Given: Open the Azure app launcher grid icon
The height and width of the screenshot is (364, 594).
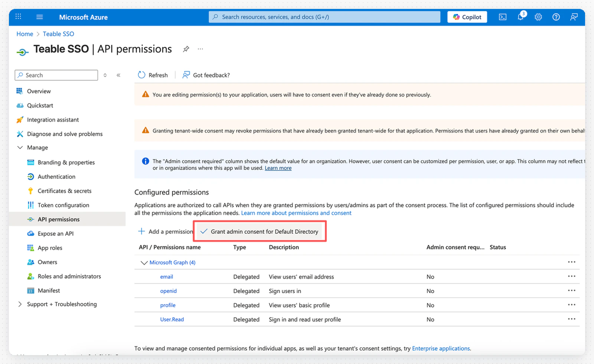Looking at the screenshot, I should (x=18, y=17).
